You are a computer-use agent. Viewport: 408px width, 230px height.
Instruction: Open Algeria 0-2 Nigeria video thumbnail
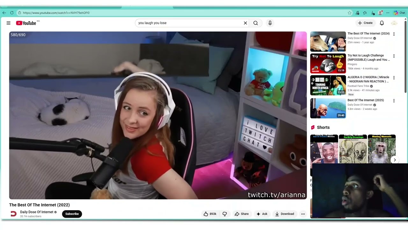328,85
